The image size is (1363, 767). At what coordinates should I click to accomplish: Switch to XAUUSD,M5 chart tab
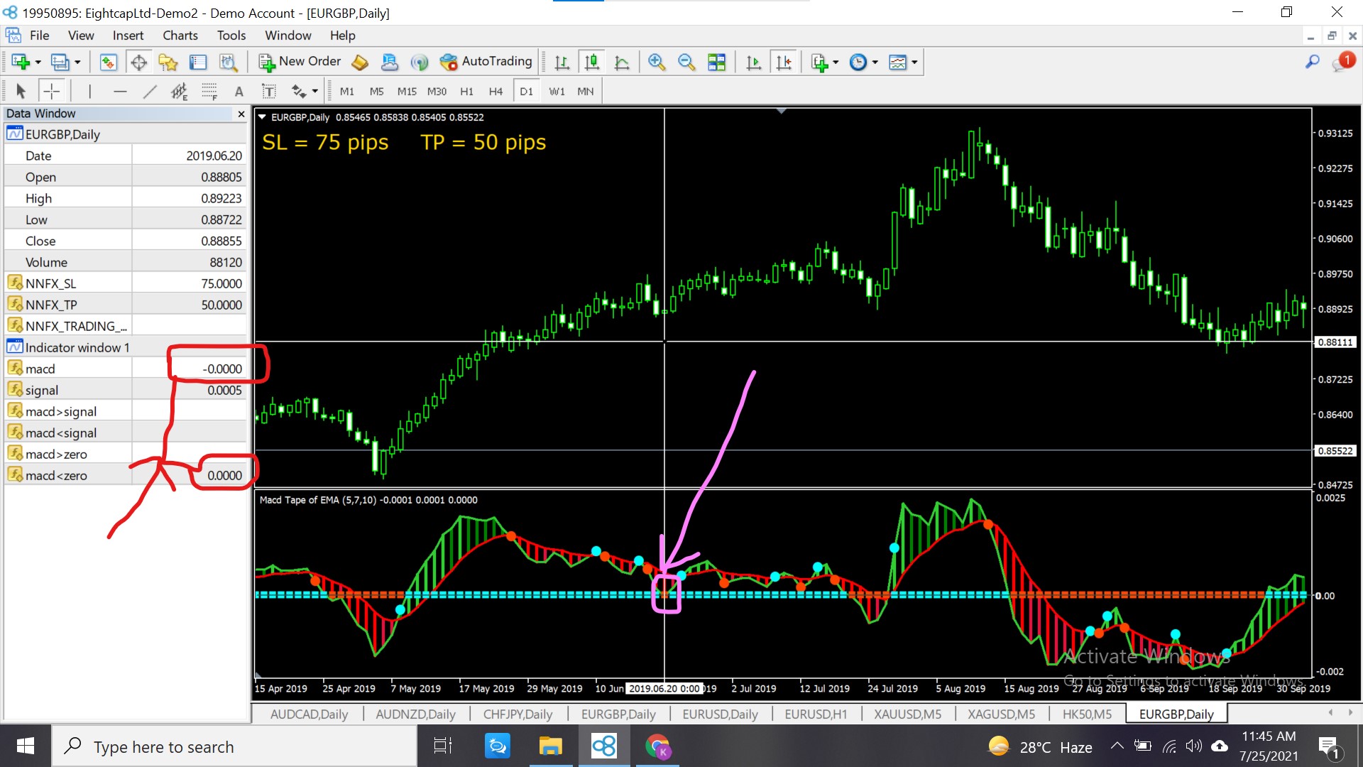(x=907, y=714)
